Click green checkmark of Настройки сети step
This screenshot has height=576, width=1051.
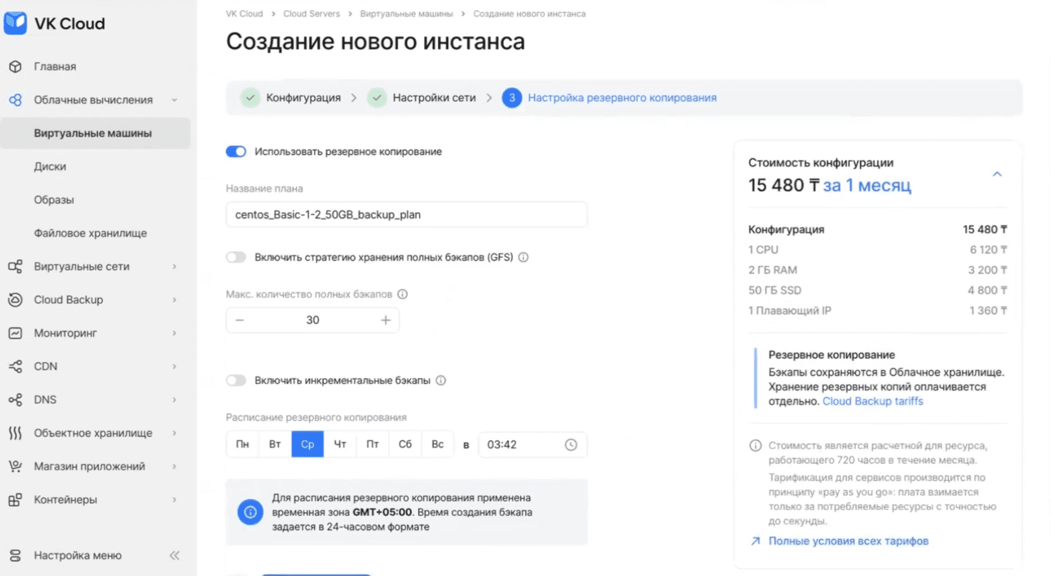tap(377, 98)
